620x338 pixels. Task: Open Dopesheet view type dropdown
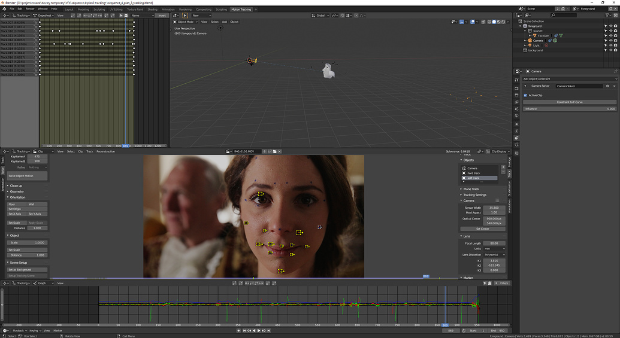pos(43,16)
